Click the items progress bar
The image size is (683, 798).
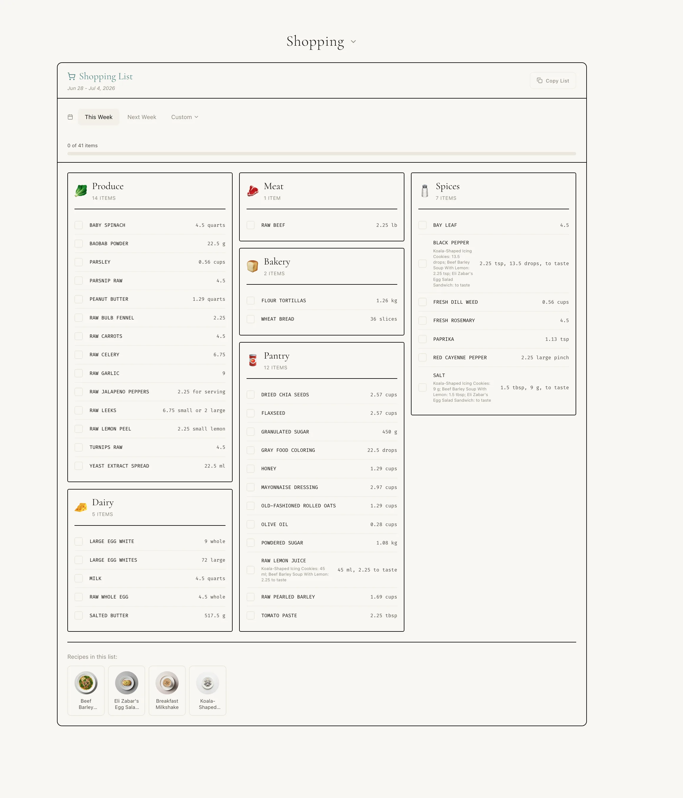[x=322, y=154]
